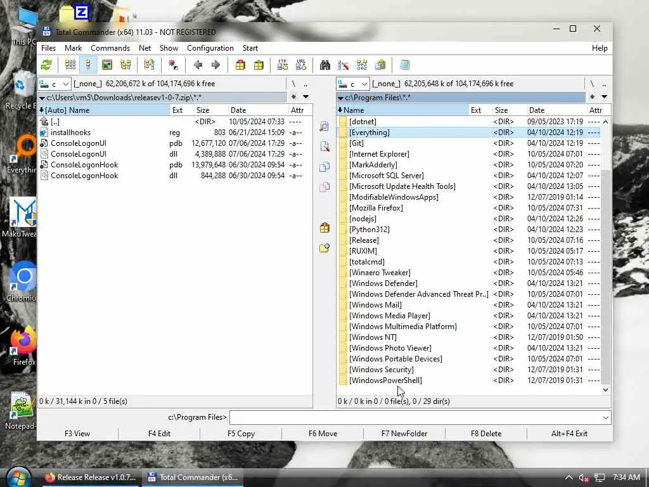Open the Mark menu
The height and width of the screenshot is (487, 649).
(74, 48)
